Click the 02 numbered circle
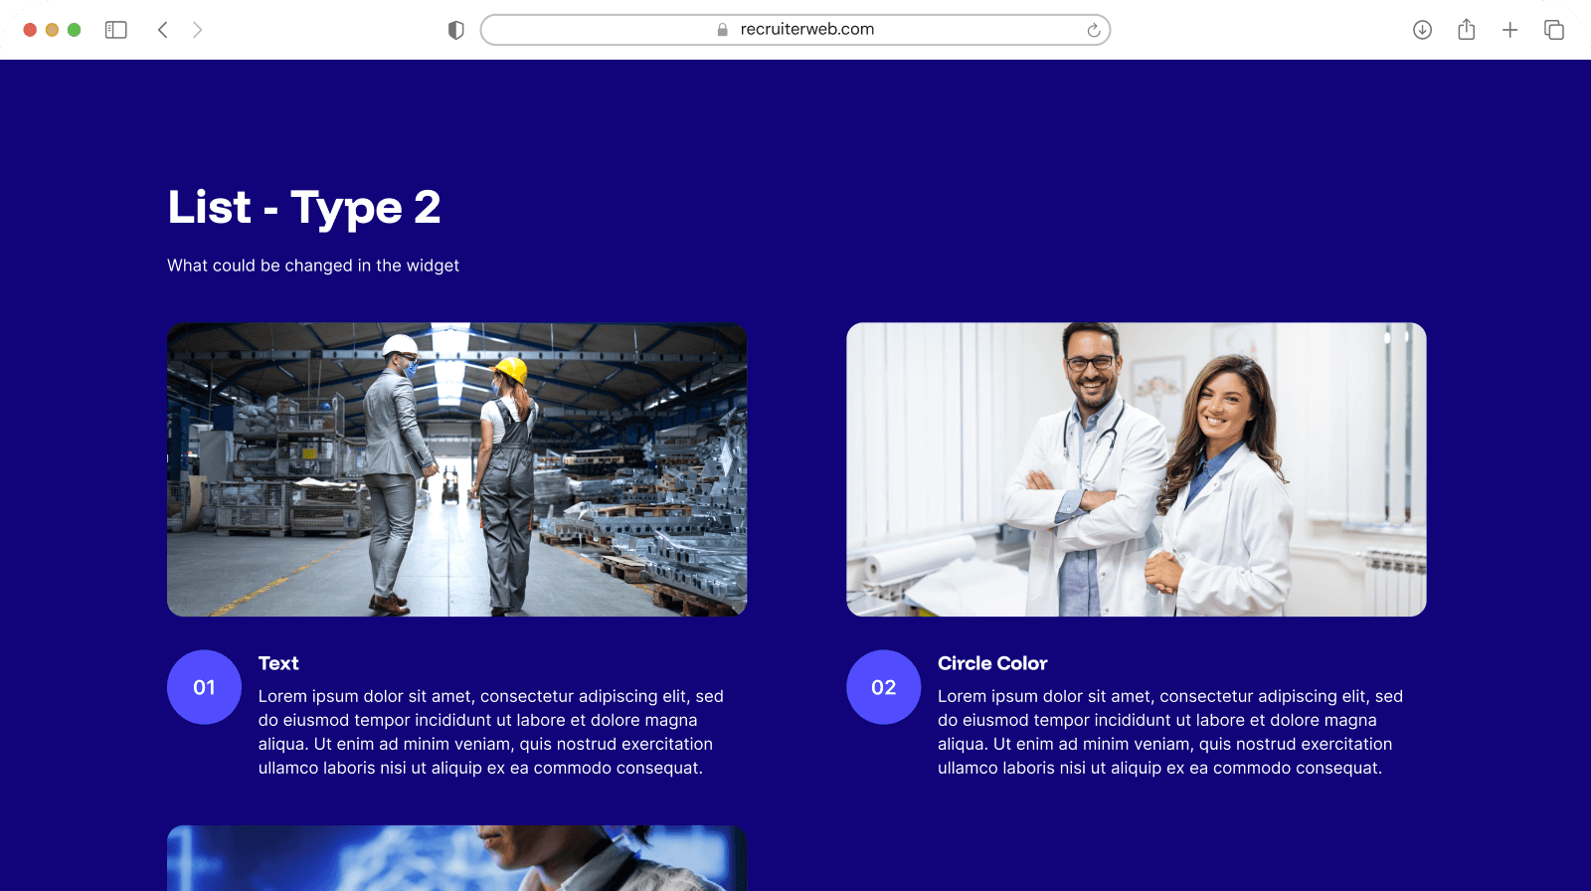 click(x=883, y=687)
